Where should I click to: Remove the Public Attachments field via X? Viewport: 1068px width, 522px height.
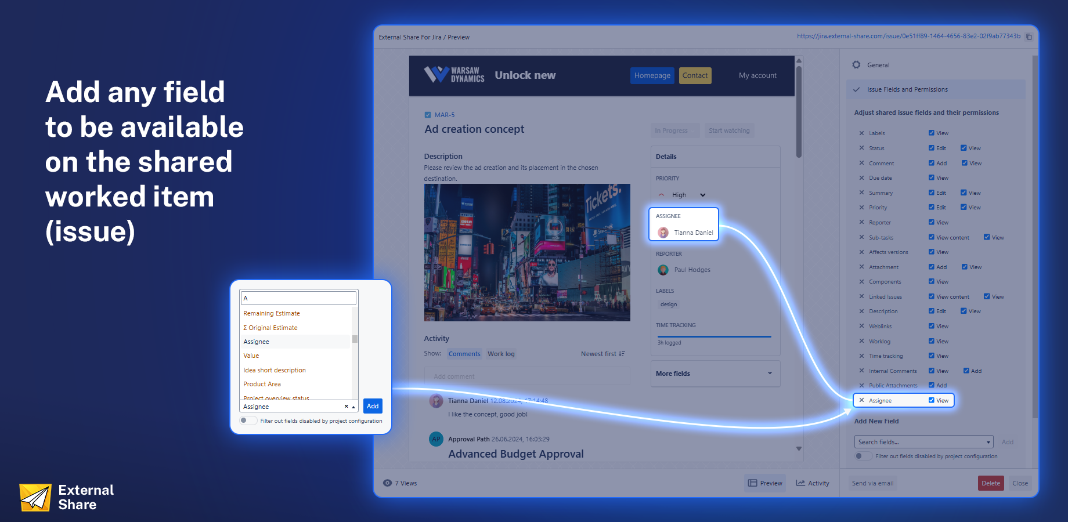click(861, 385)
